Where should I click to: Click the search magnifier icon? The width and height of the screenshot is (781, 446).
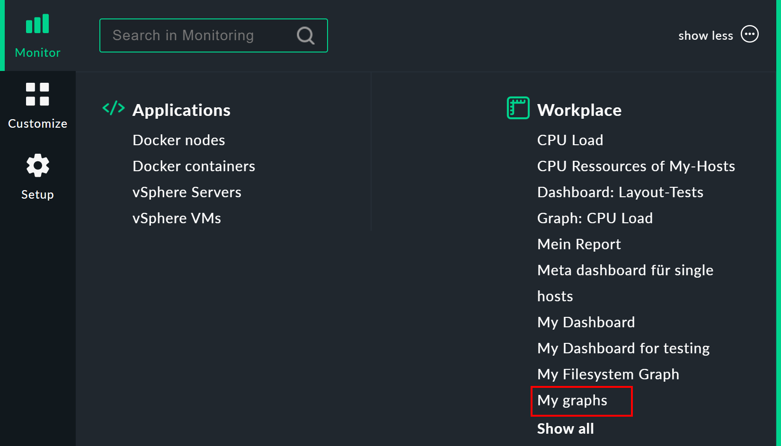tap(305, 35)
